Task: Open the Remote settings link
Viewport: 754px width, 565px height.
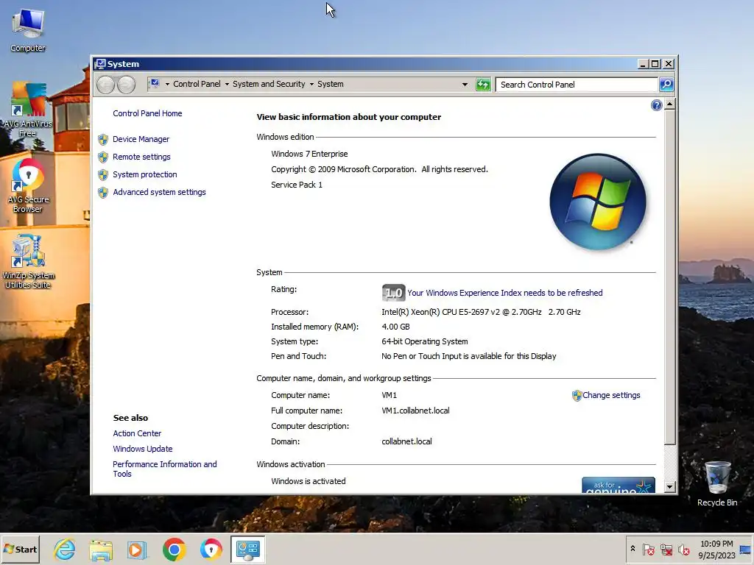Action: (x=141, y=157)
